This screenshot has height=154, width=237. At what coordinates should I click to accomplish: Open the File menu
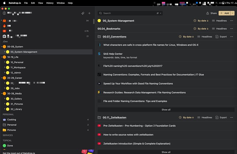pyautogui.click(x=26, y=3)
